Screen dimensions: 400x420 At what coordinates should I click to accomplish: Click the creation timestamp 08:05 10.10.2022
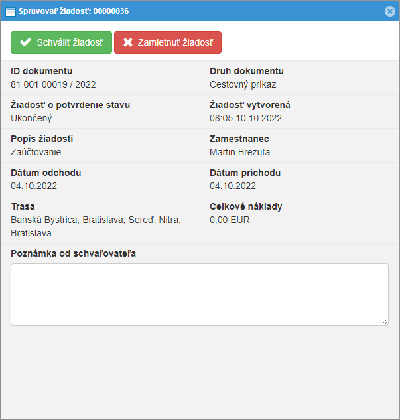point(246,118)
